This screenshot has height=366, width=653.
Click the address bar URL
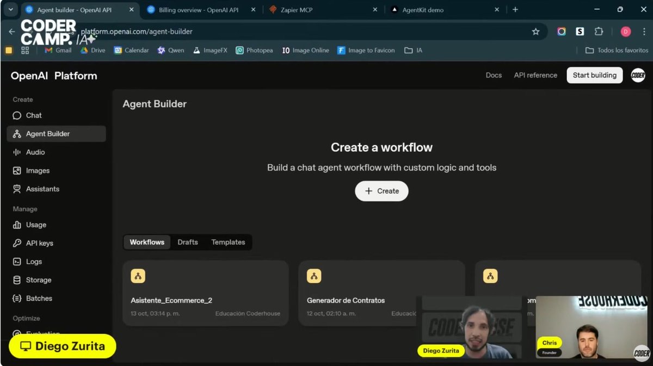tap(137, 32)
